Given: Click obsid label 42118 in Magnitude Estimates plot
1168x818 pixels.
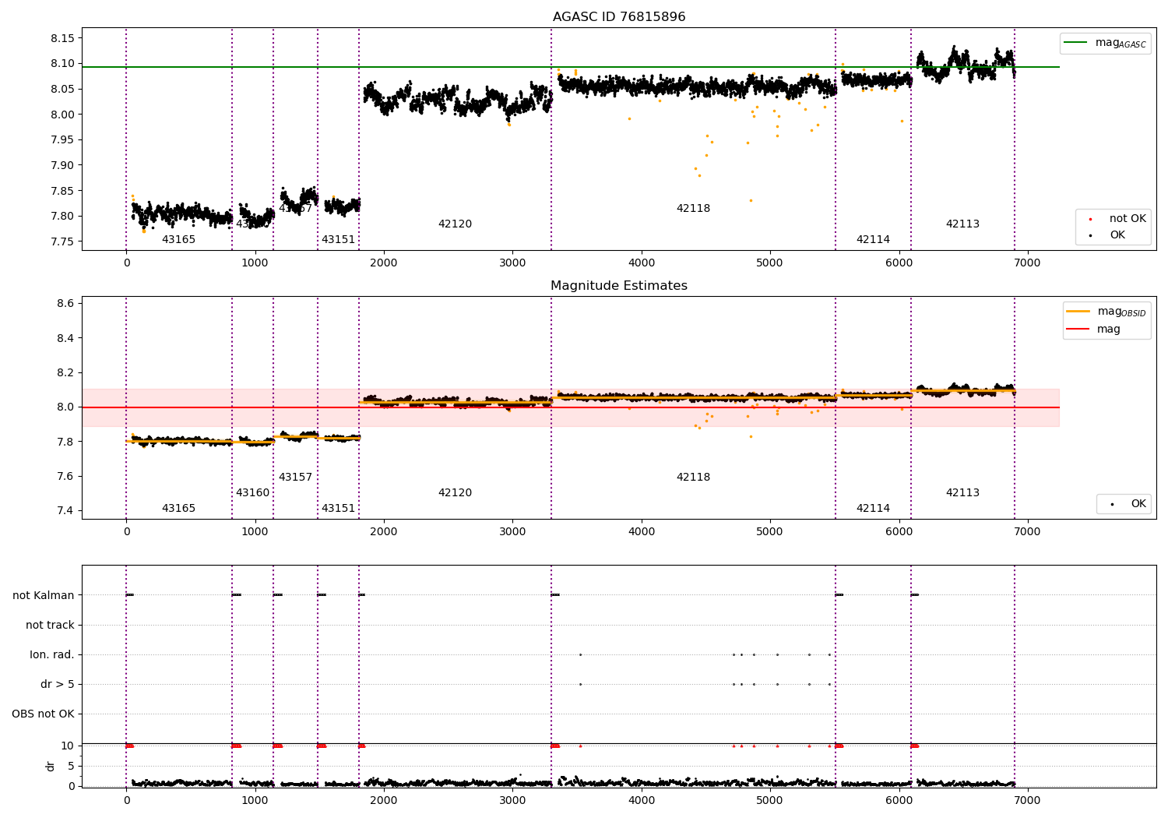Looking at the screenshot, I should pyautogui.click(x=693, y=478).
